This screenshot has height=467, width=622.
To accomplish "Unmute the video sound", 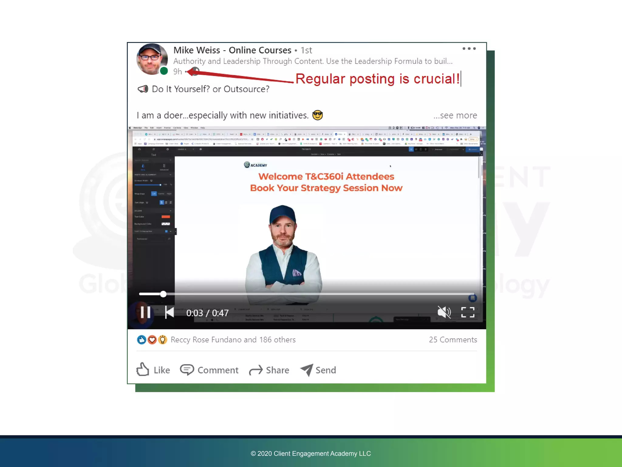I will [x=444, y=312].
